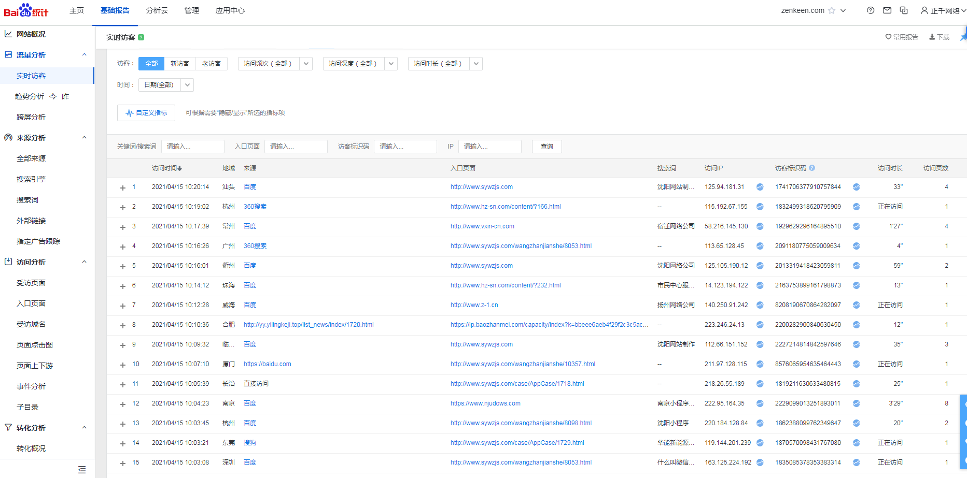
Task: Click the 入口页面 filter input field
Action: coord(296,147)
